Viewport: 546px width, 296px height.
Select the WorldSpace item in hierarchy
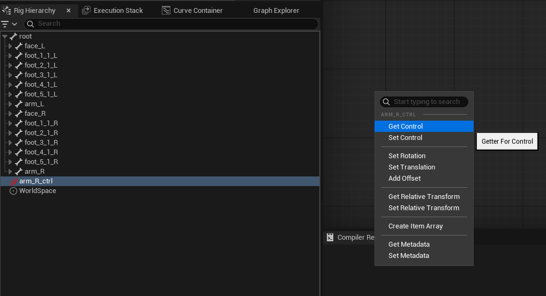[160, 191]
